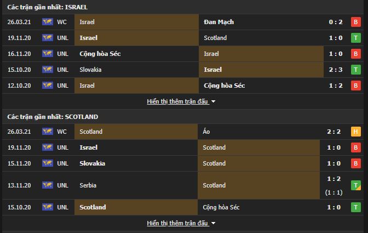
Task: Expand more matches under Israel section
Action: pyautogui.click(x=177, y=101)
